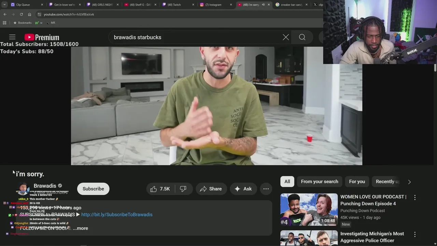Close the GIRLS NIGHT tab
The image size is (437, 246).
(x=117, y=5)
